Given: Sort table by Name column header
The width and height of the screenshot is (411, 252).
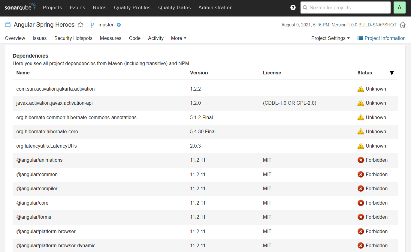Looking at the screenshot, I should click(x=23, y=73).
